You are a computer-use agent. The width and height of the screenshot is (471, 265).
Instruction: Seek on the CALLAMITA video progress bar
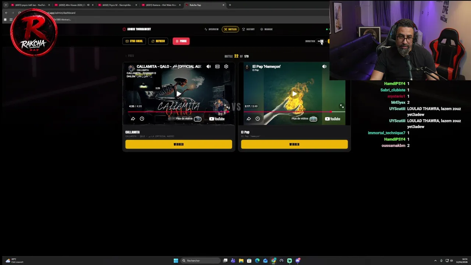pyautogui.click(x=178, y=112)
